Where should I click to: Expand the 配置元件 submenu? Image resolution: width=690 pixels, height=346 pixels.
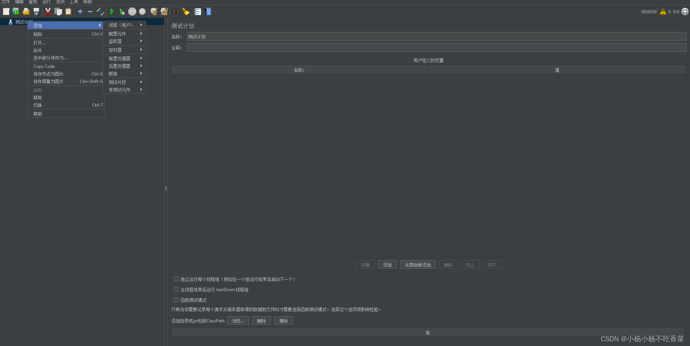124,34
